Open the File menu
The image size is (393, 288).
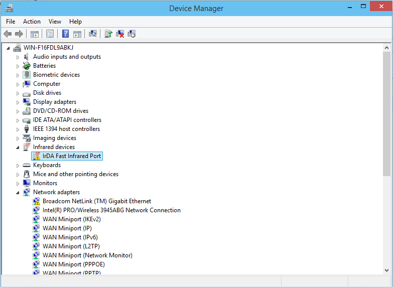pyautogui.click(x=11, y=22)
